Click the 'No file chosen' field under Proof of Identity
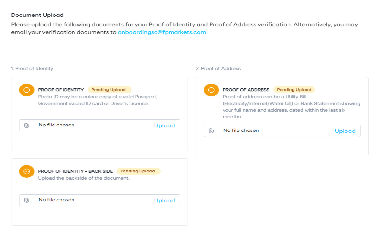The height and width of the screenshot is (237, 380). point(56,125)
